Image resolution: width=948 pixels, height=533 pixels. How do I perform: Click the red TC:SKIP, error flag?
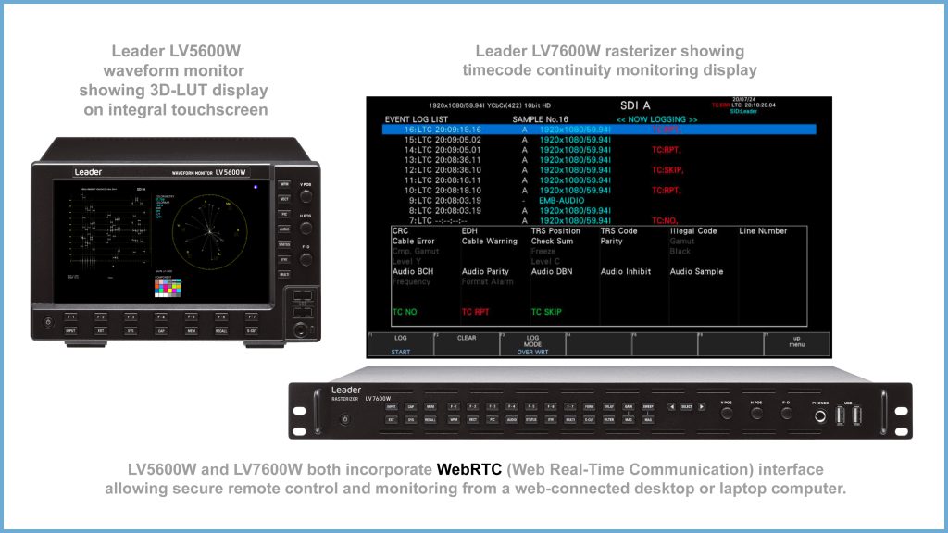[667, 170]
